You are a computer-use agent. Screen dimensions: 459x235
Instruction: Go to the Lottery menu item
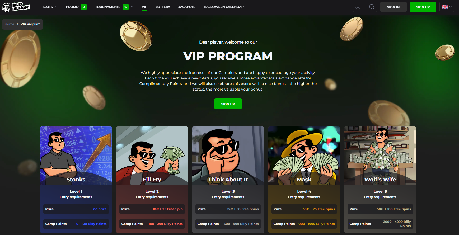163,7
